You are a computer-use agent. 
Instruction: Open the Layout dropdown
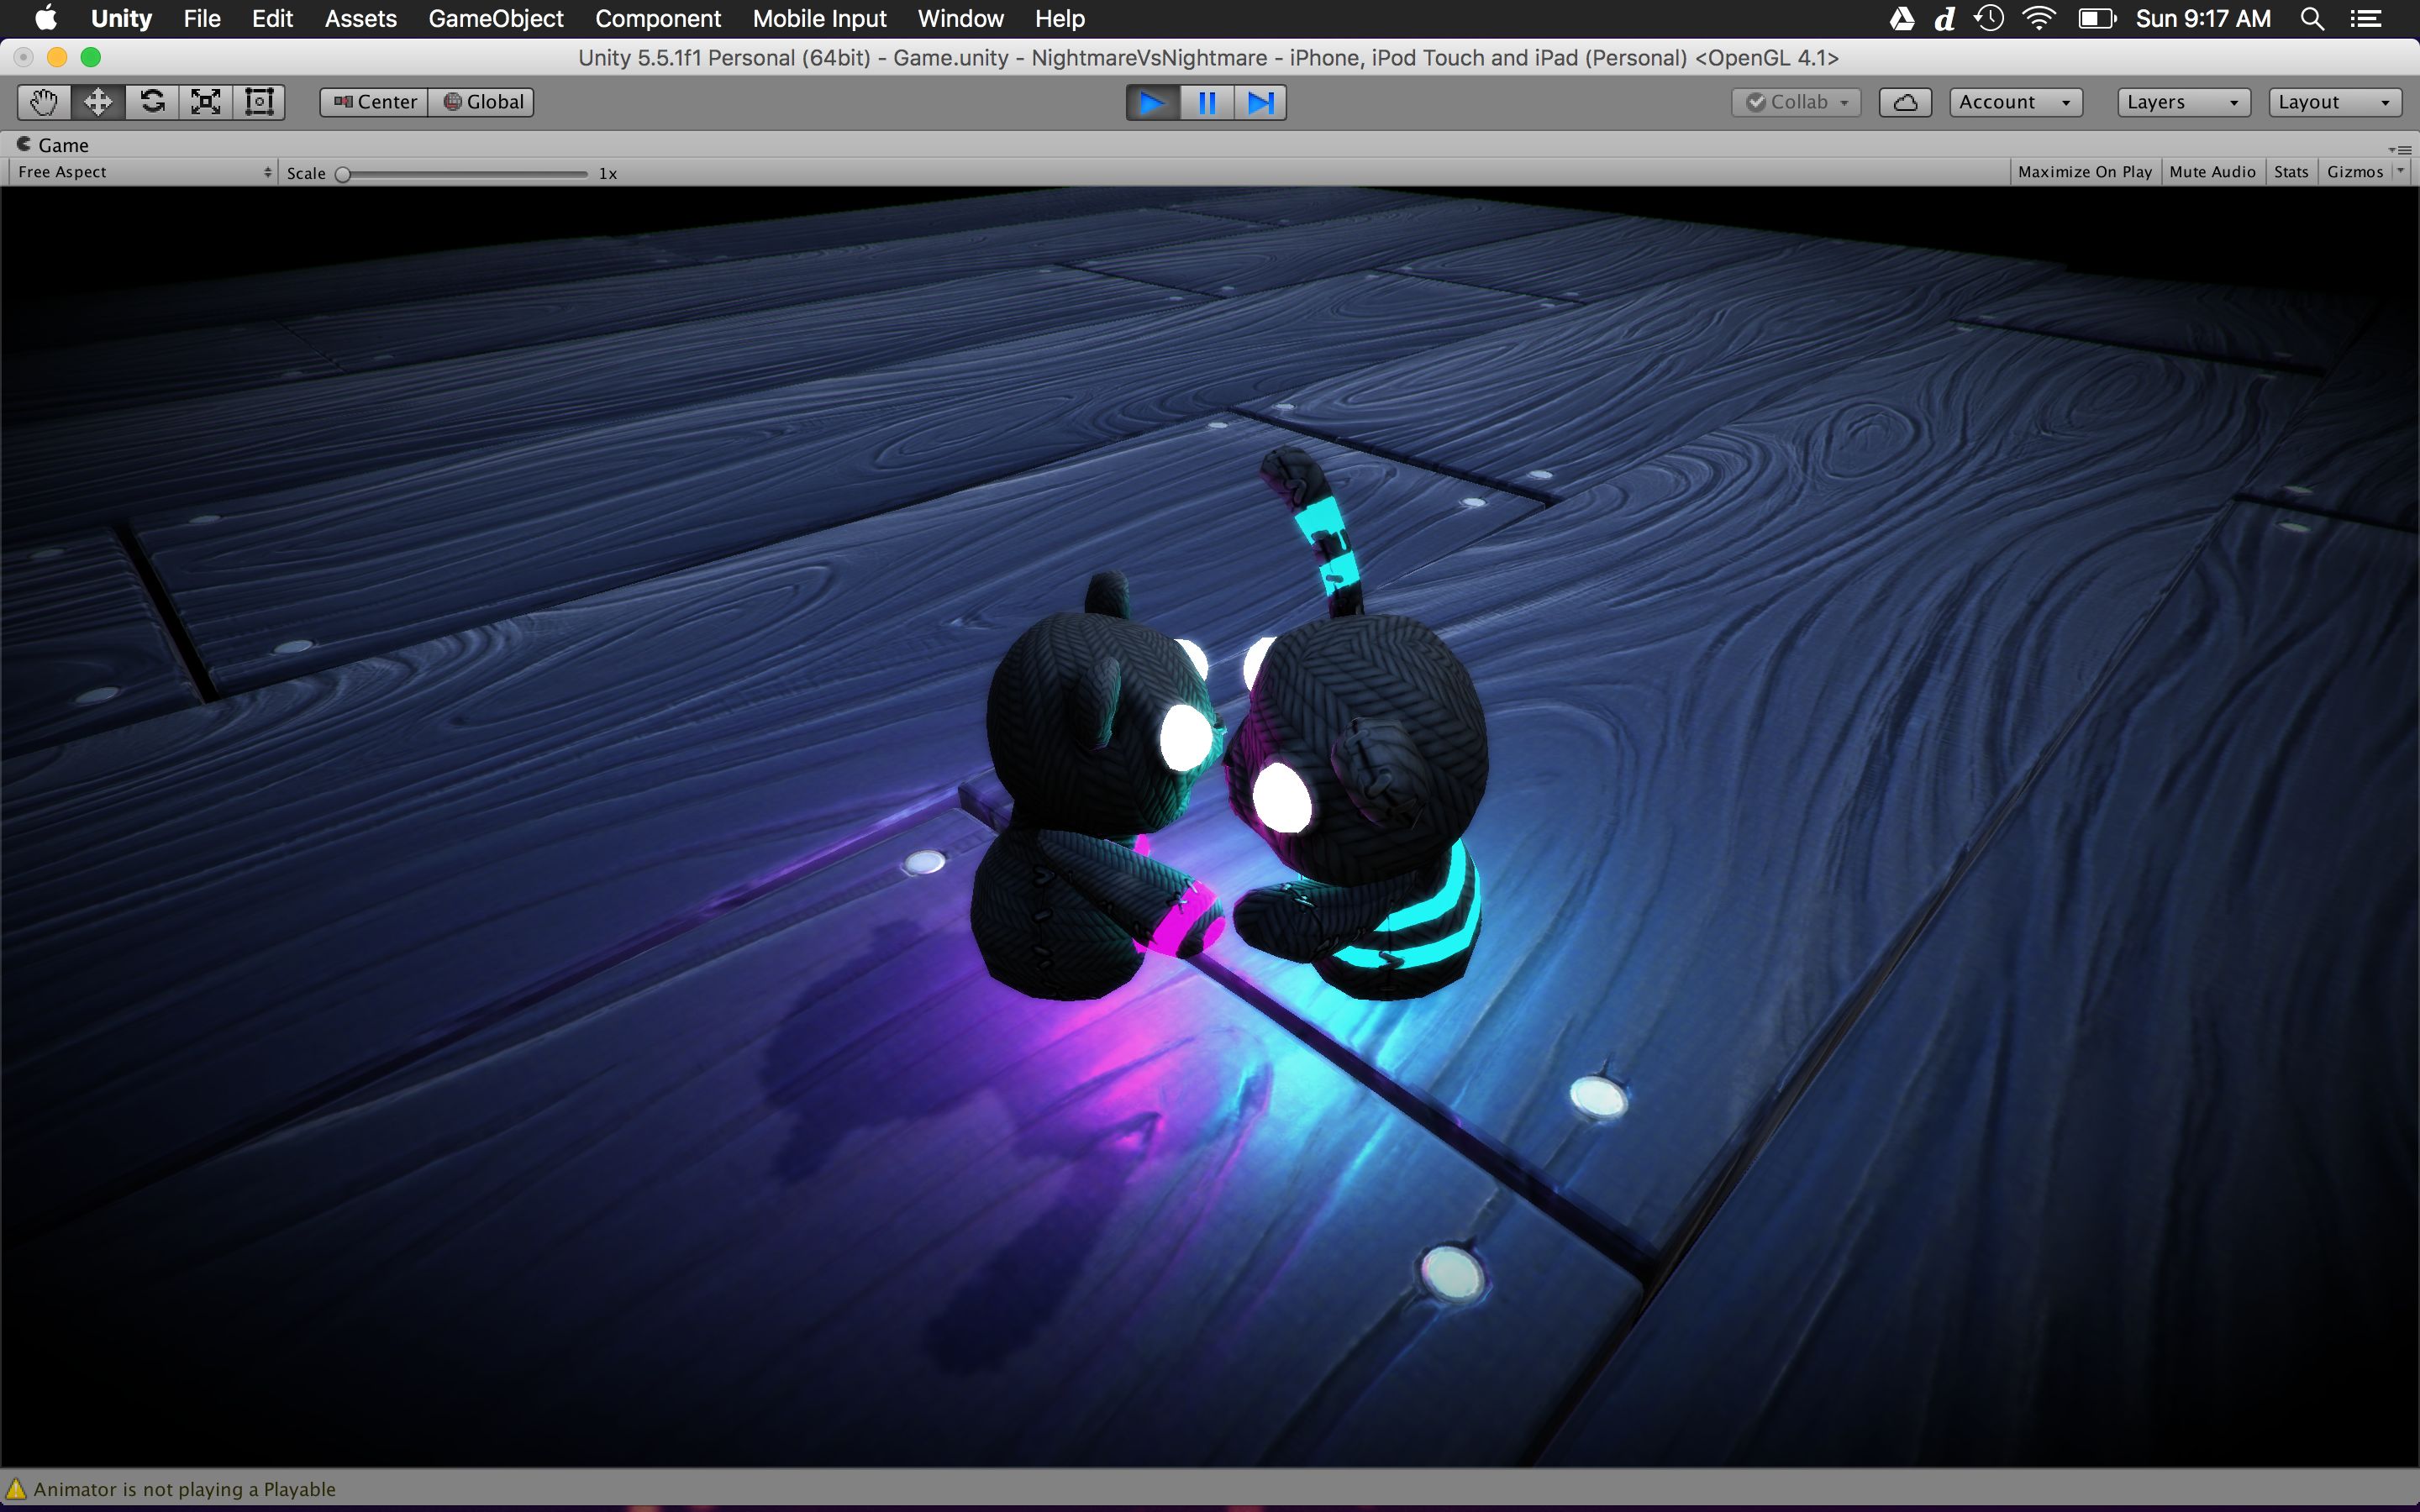coord(2333,102)
